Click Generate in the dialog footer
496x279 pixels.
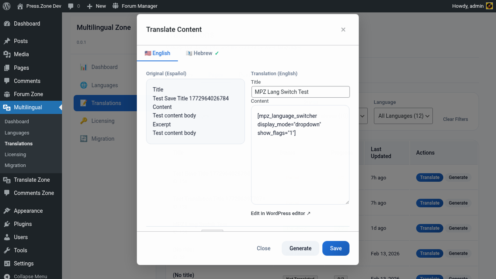coord(300,248)
